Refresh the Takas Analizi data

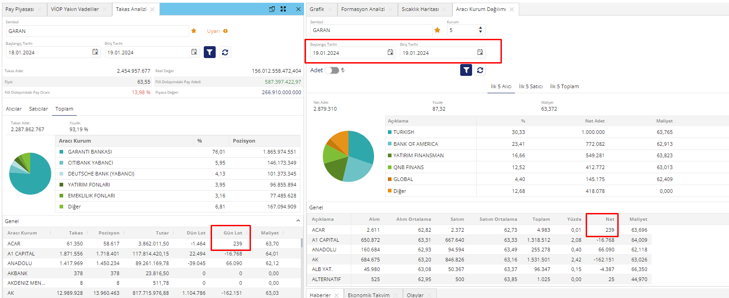tap(225, 53)
